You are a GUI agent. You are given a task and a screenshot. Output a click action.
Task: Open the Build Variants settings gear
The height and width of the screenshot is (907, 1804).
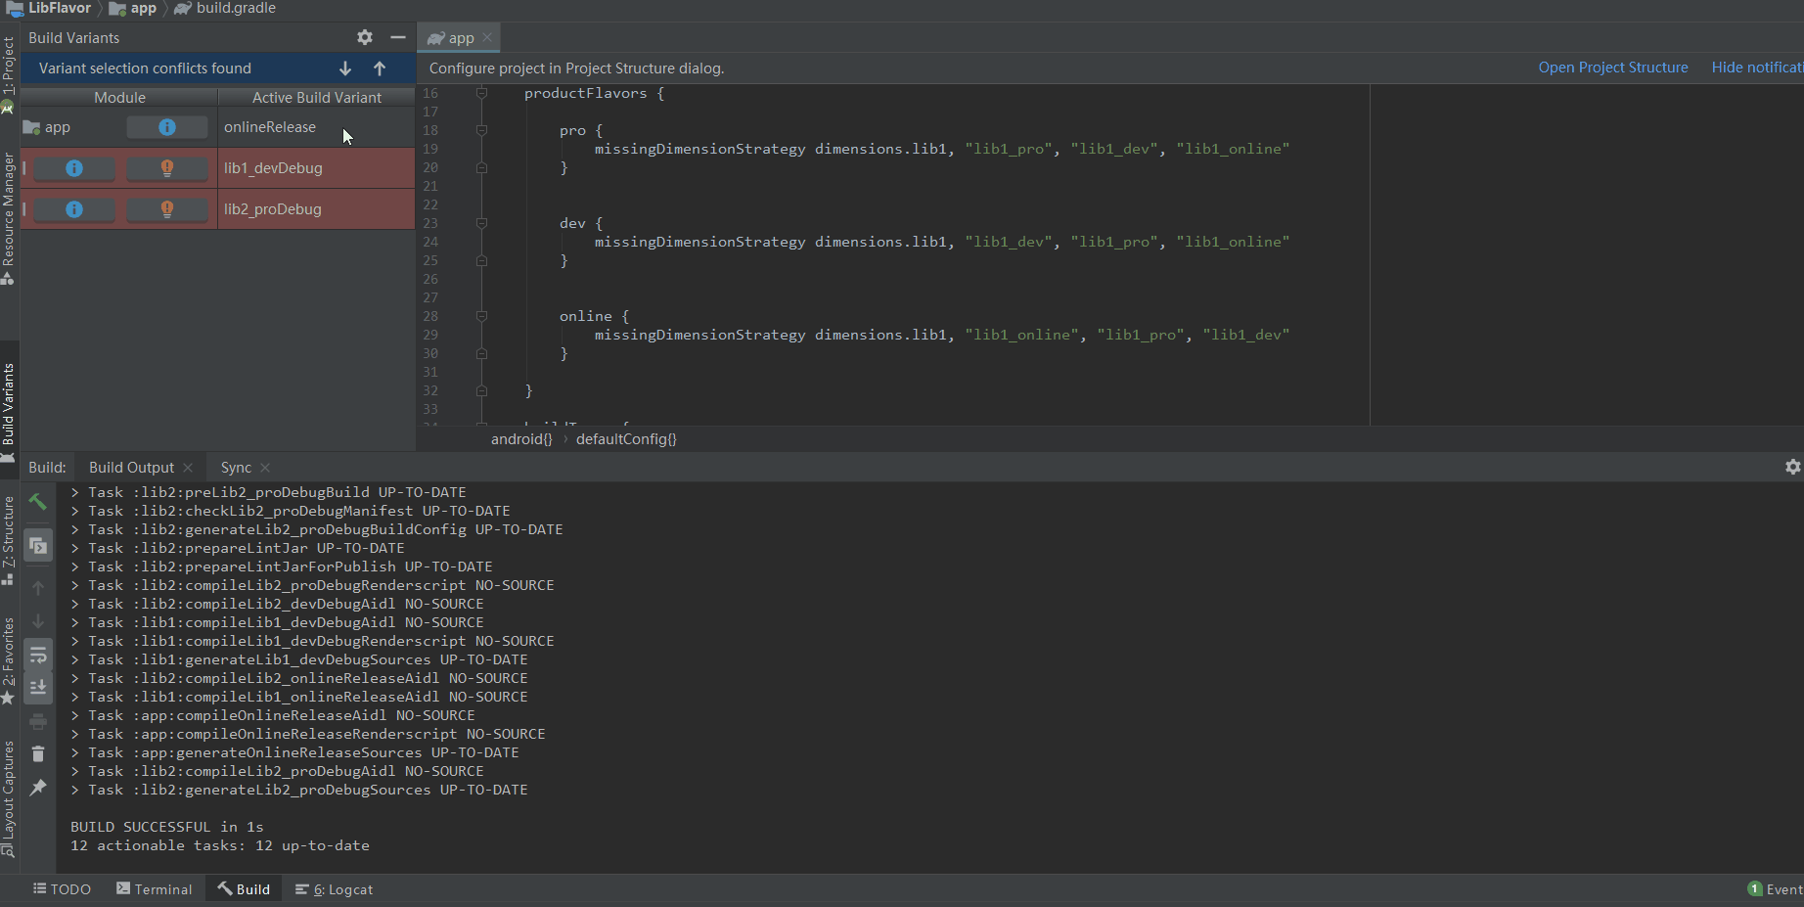pyautogui.click(x=364, y=37)
